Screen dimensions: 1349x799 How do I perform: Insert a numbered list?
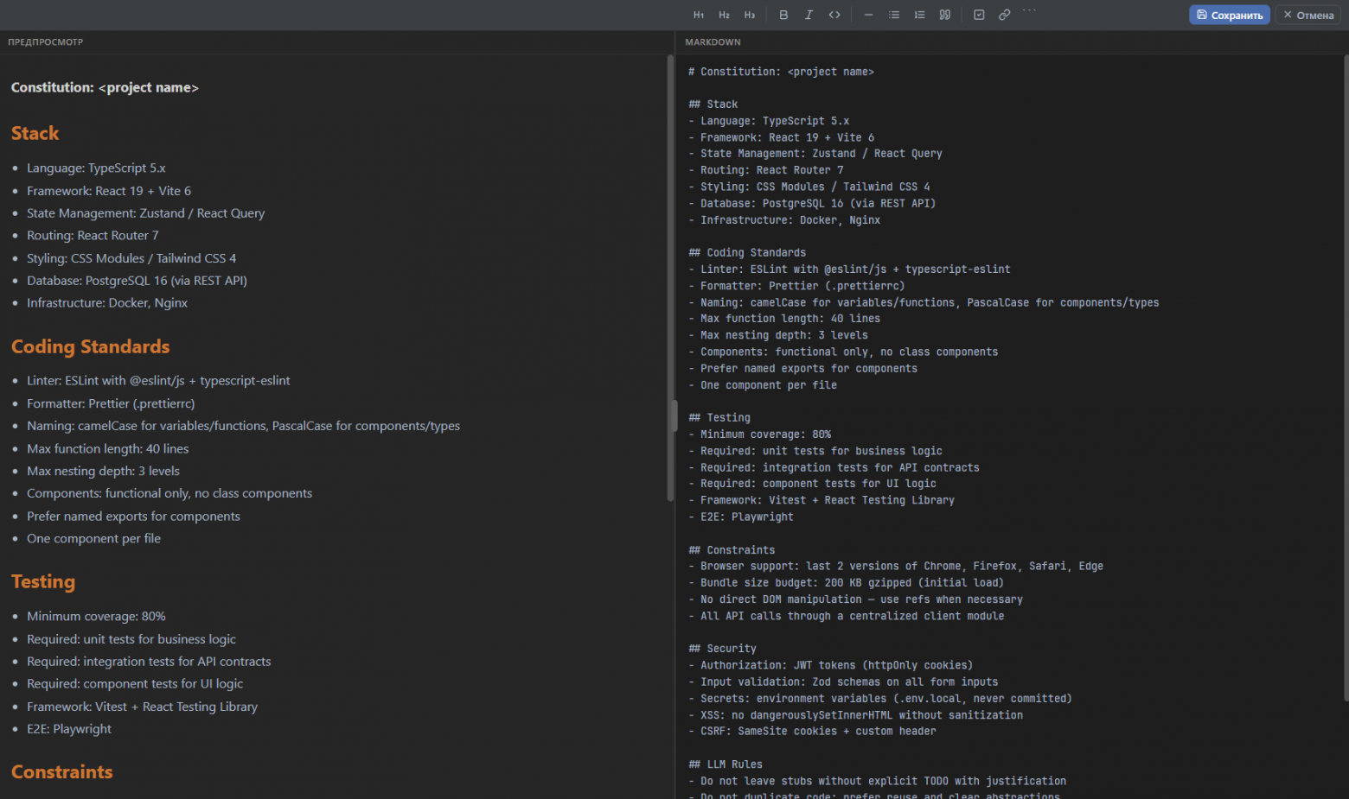(919, 15)
